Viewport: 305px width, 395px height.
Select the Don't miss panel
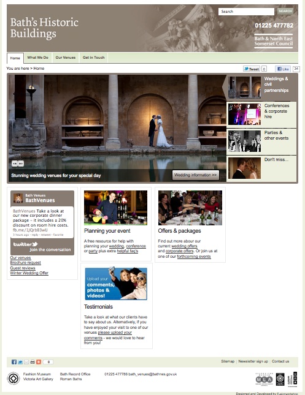[x=261, y=168]
